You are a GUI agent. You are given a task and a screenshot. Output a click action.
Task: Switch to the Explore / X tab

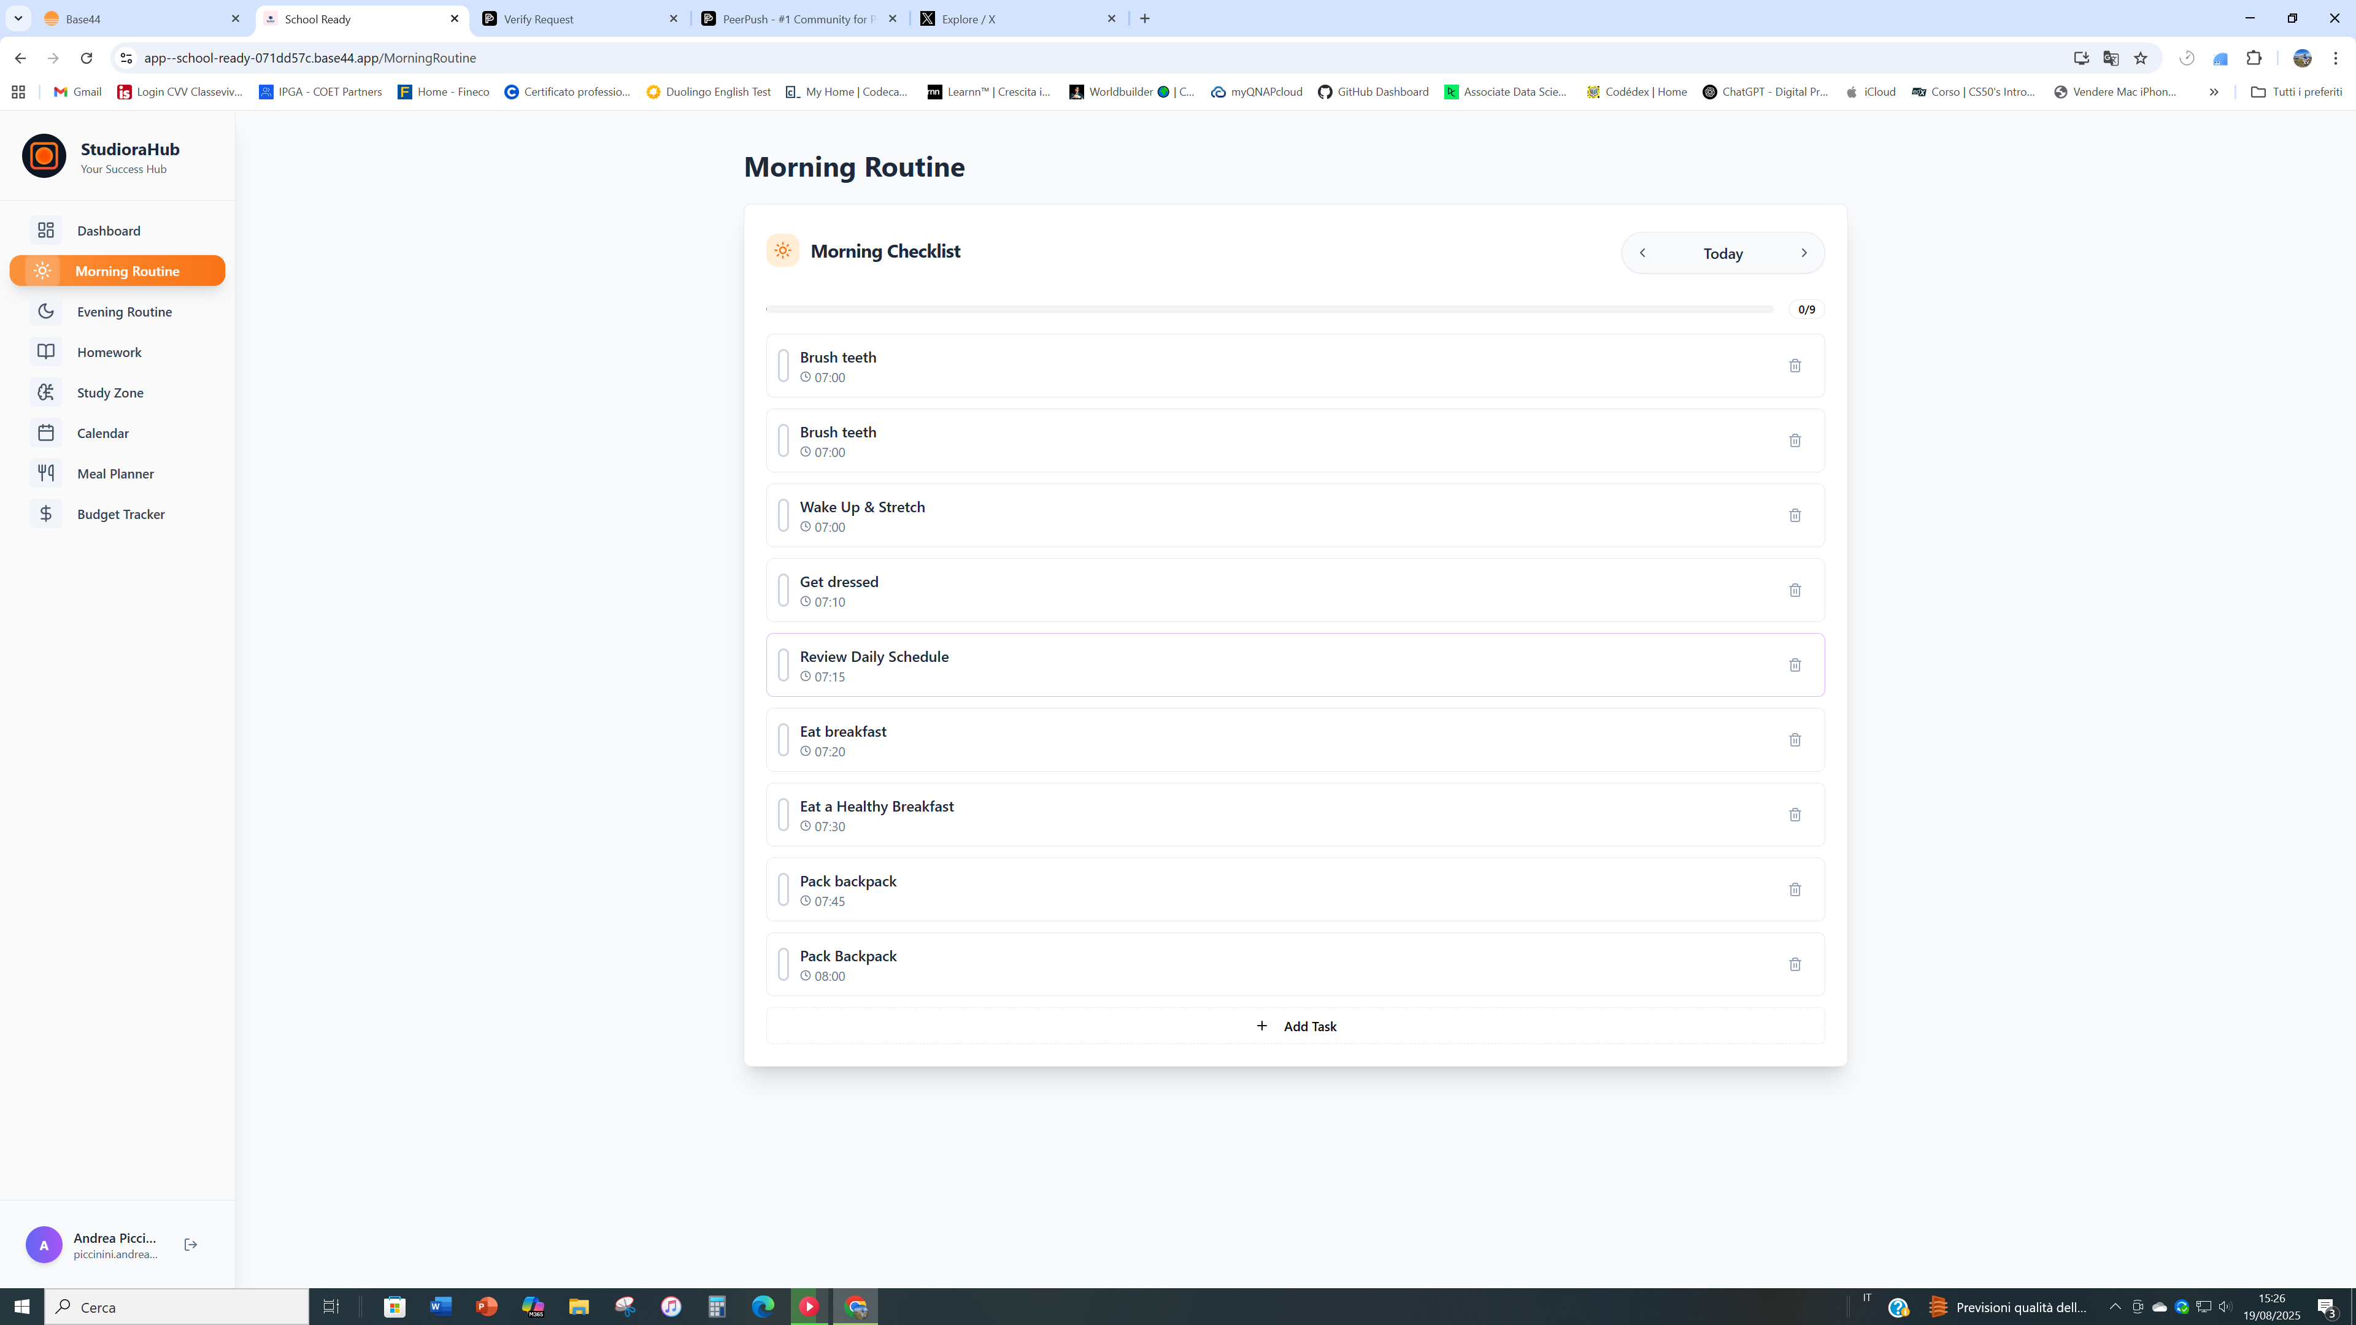(1018, 19)
